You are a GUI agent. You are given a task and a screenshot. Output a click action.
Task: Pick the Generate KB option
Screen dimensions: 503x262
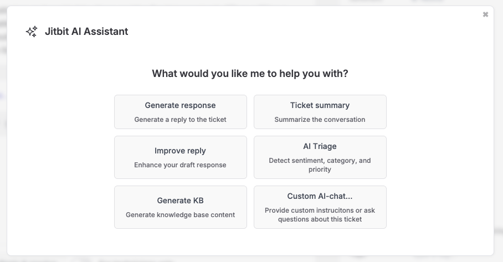point(180,201)
